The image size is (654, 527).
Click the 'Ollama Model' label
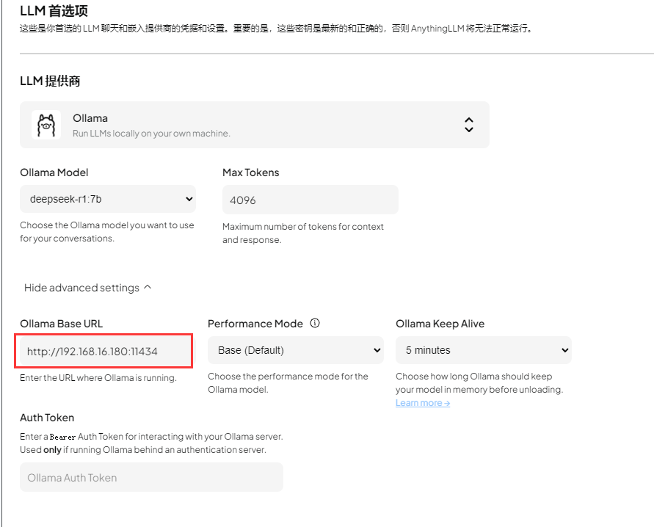point(54,172)
